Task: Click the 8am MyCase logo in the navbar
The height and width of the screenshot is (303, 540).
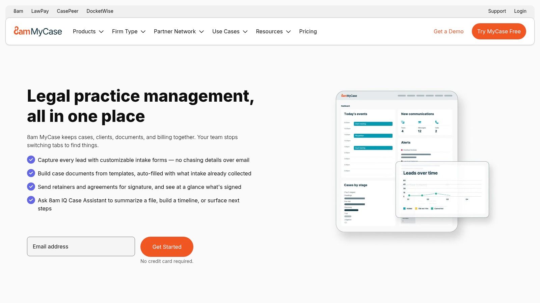Action: point(38,31)
